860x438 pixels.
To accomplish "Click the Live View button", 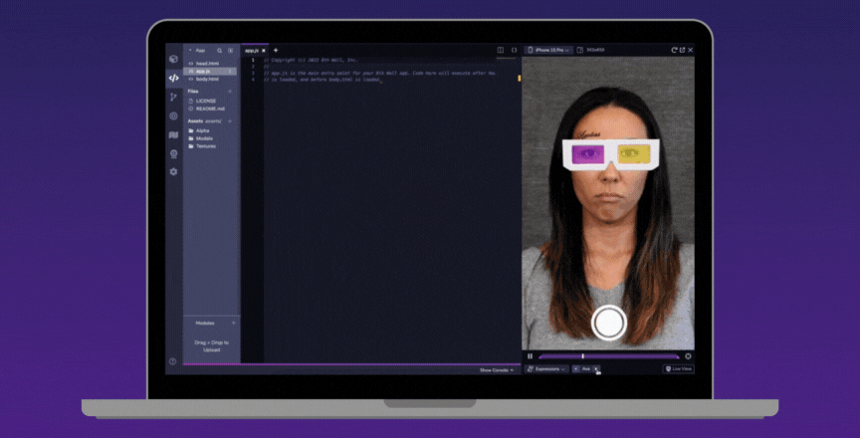I will point(679,369).
